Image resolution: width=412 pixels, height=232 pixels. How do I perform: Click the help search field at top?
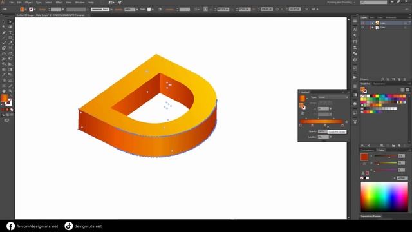[373, 3]
